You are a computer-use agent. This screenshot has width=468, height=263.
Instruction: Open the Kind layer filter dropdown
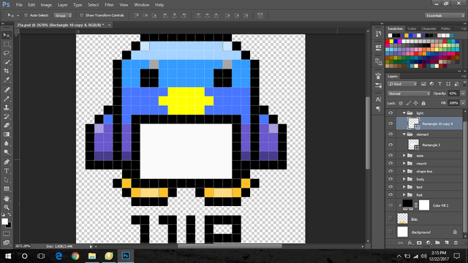[402, 84]
